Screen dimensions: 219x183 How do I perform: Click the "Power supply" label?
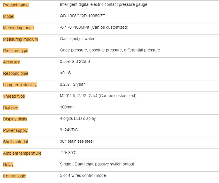[x=16, y=130]
